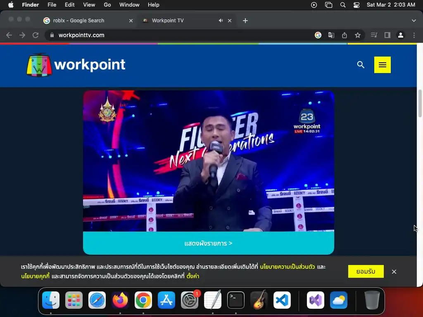Open Terminal from the Dock
The image size is (423, 317).
[x=236, y=300]
